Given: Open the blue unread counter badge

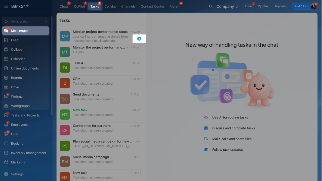Looking at the screenshot, I should point(139,39).
